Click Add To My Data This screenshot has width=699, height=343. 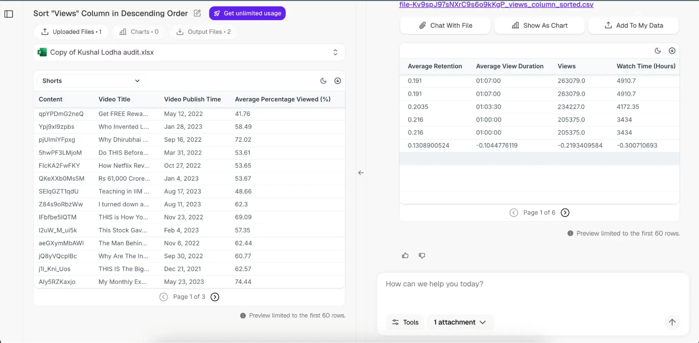pyautogui.click(x=633, y=25)
